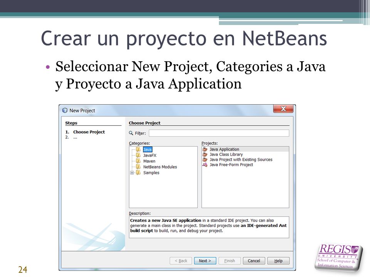370x277 pixels.
Task: Close the New Project dialog
Action: pyautogui.click(x=283, y=108)
